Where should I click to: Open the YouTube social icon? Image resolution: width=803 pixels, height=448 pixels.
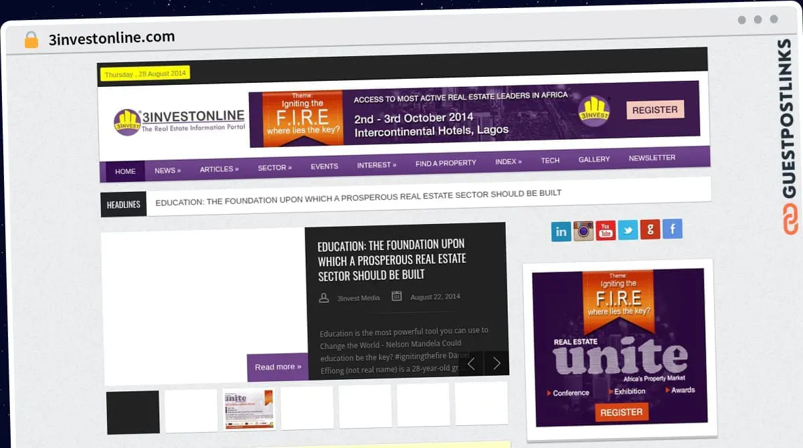point(606,230)
